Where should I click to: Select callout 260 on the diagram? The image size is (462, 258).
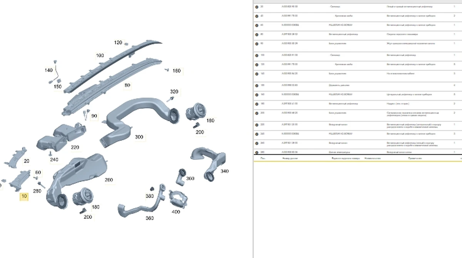109,180
